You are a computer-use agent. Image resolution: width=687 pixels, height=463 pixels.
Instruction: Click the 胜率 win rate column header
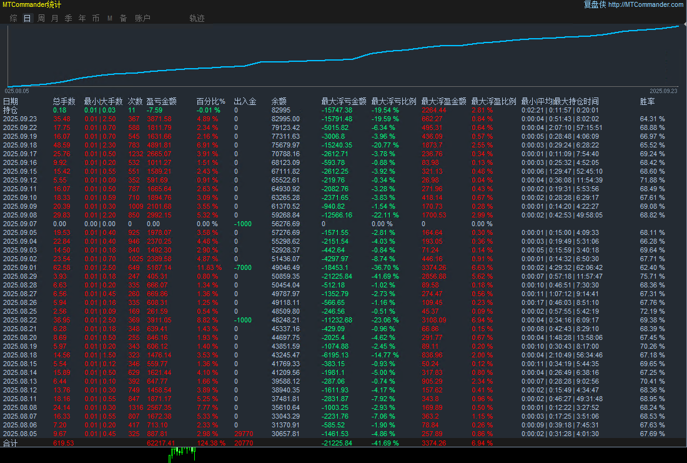tap(648, 101)
